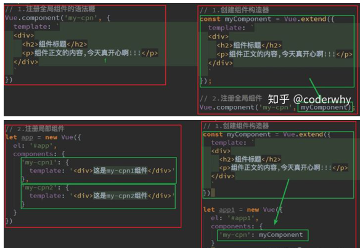Click the template line containing "这是my-cpn2组件"

point(102,196)
